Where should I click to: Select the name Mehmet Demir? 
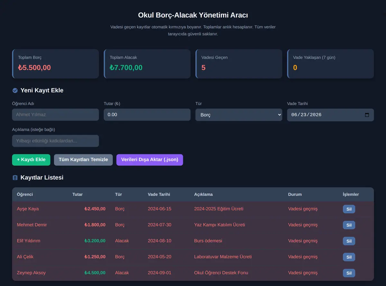[32, 225]
